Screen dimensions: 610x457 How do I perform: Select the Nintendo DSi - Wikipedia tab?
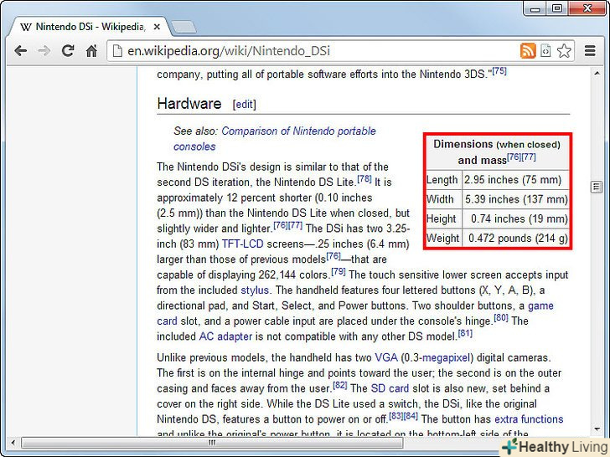point(90,27)
